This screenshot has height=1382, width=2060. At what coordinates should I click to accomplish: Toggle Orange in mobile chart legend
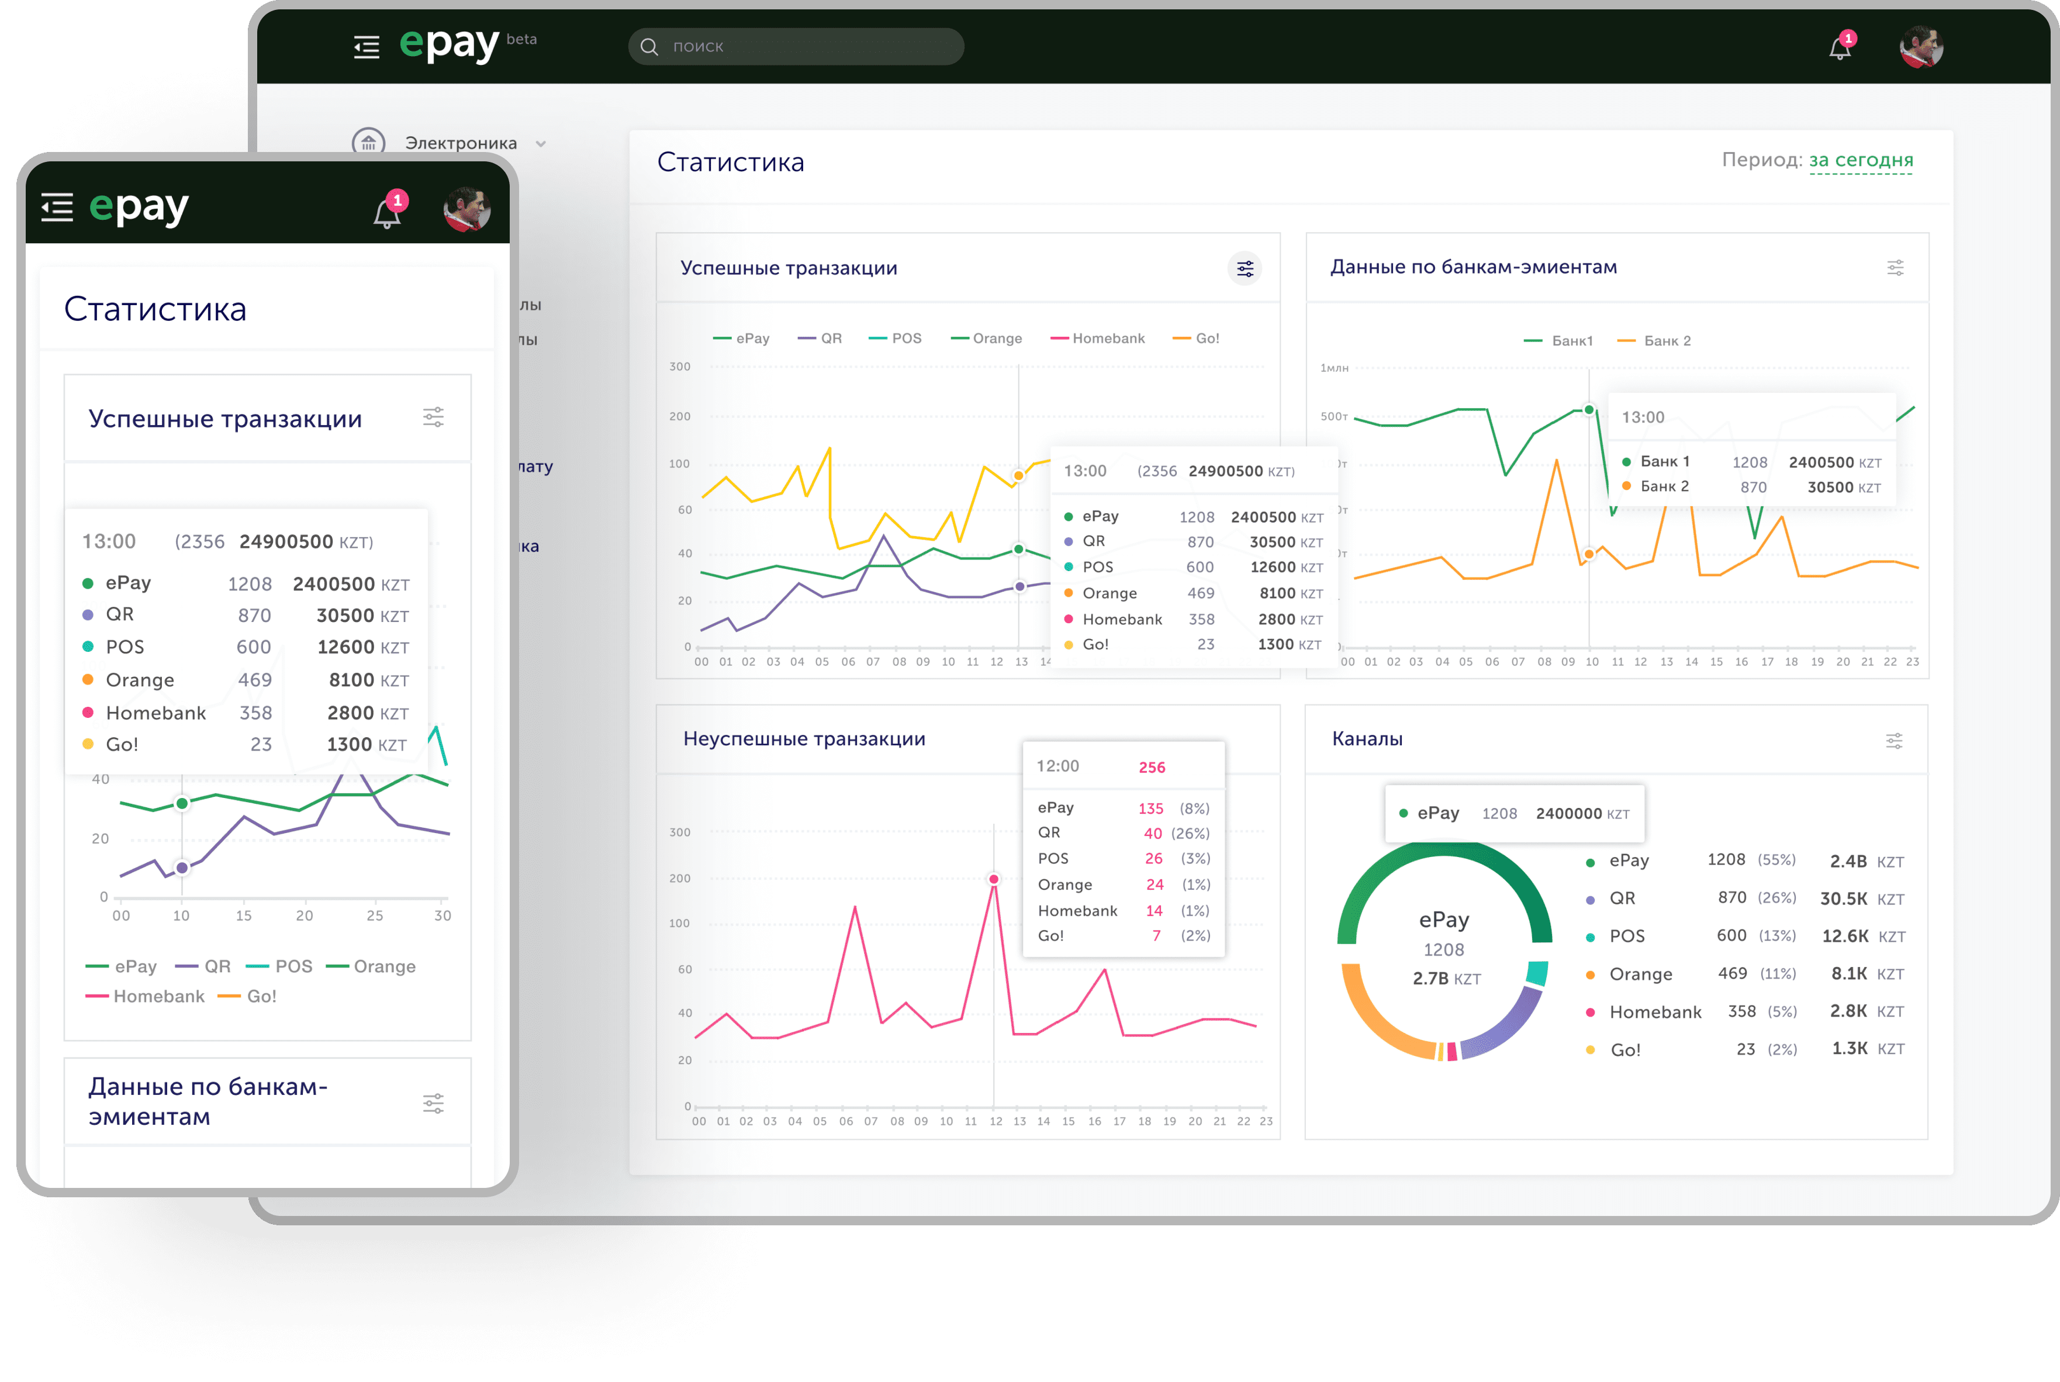coord(371,967)
